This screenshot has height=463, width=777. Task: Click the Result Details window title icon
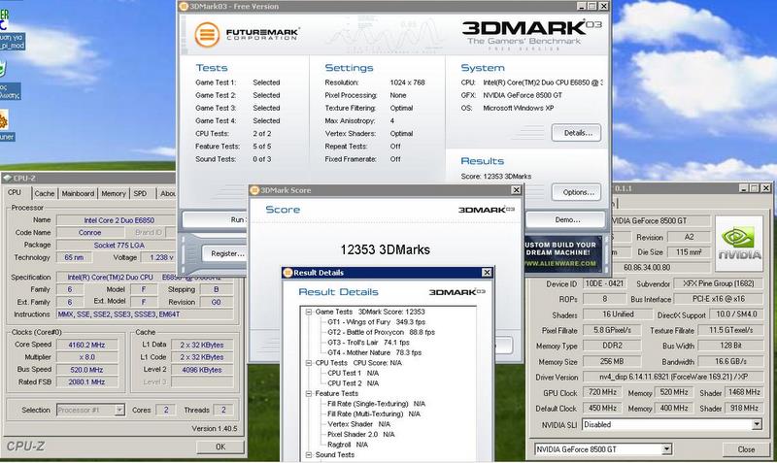(x=287, y=273)
